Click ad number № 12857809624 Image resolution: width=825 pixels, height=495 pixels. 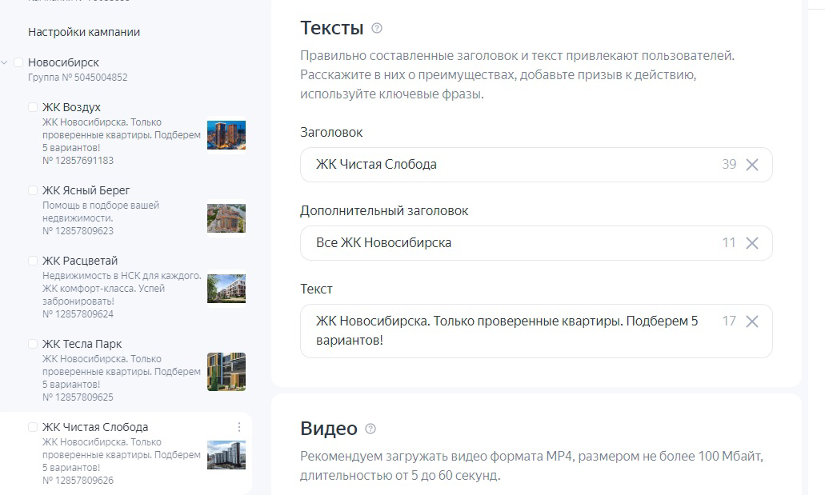click(78, 314)
